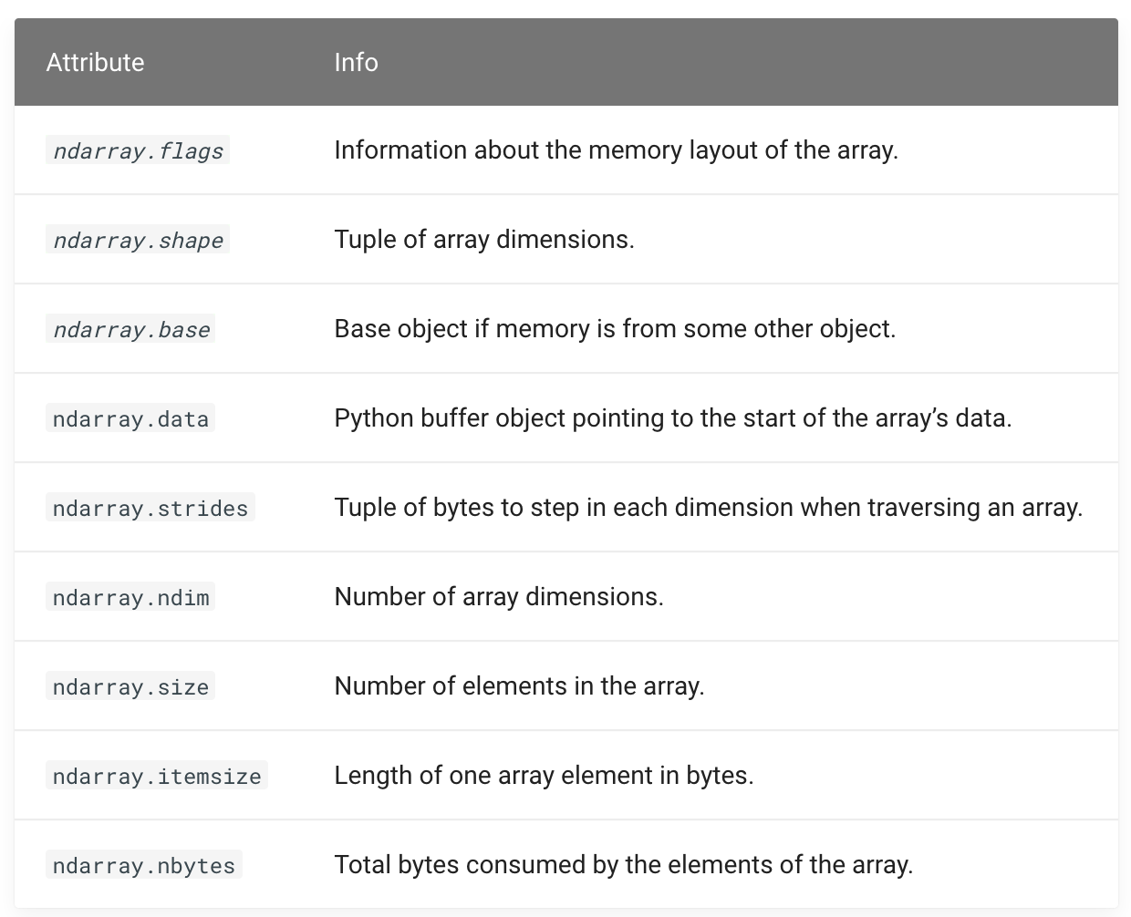1131x917 pixels.
Task: Click the ndarray.itemsize attribute code
Action: tap(157, 776)
